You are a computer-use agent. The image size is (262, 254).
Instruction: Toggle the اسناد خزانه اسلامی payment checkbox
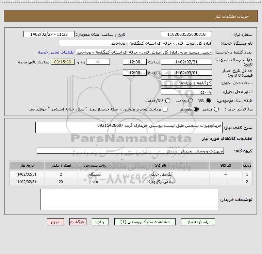point(165,109)
